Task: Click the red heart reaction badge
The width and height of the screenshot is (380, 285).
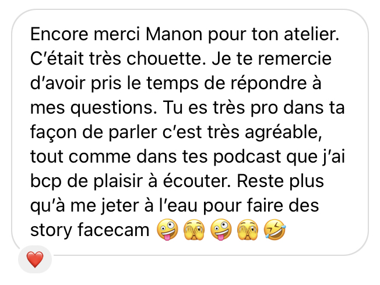Action: [x=35, y=259]
